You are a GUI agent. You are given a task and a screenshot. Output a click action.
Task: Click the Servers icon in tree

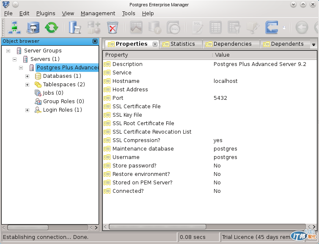point(25,59)
